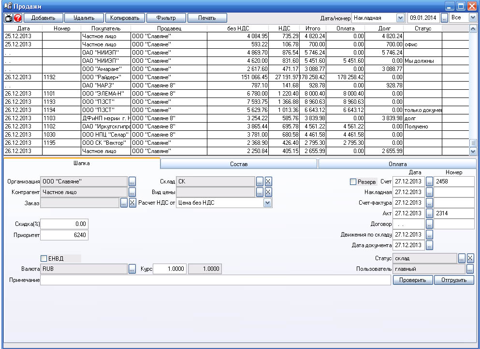Enable the Резерв checkbox
The width and height of the screenshot is (480, 349).
point(353,182)
